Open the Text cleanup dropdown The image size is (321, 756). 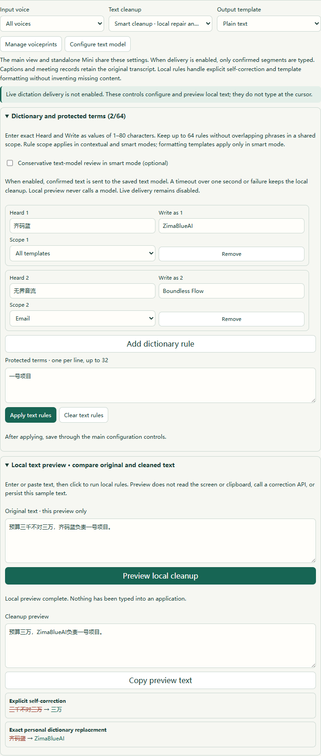pyautogui.click(x=160, y=24)
